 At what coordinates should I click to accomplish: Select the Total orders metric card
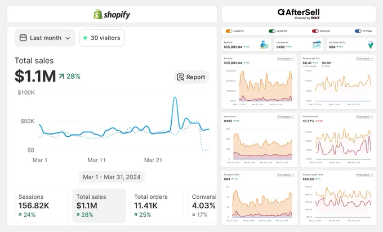(157, 206)
